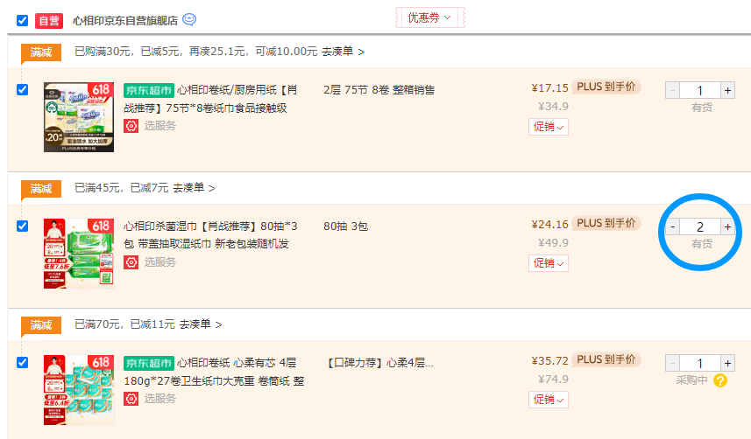
Task: Decrease quantity of 杀菌湿巾 item
Action: click(x=672, y=226)
